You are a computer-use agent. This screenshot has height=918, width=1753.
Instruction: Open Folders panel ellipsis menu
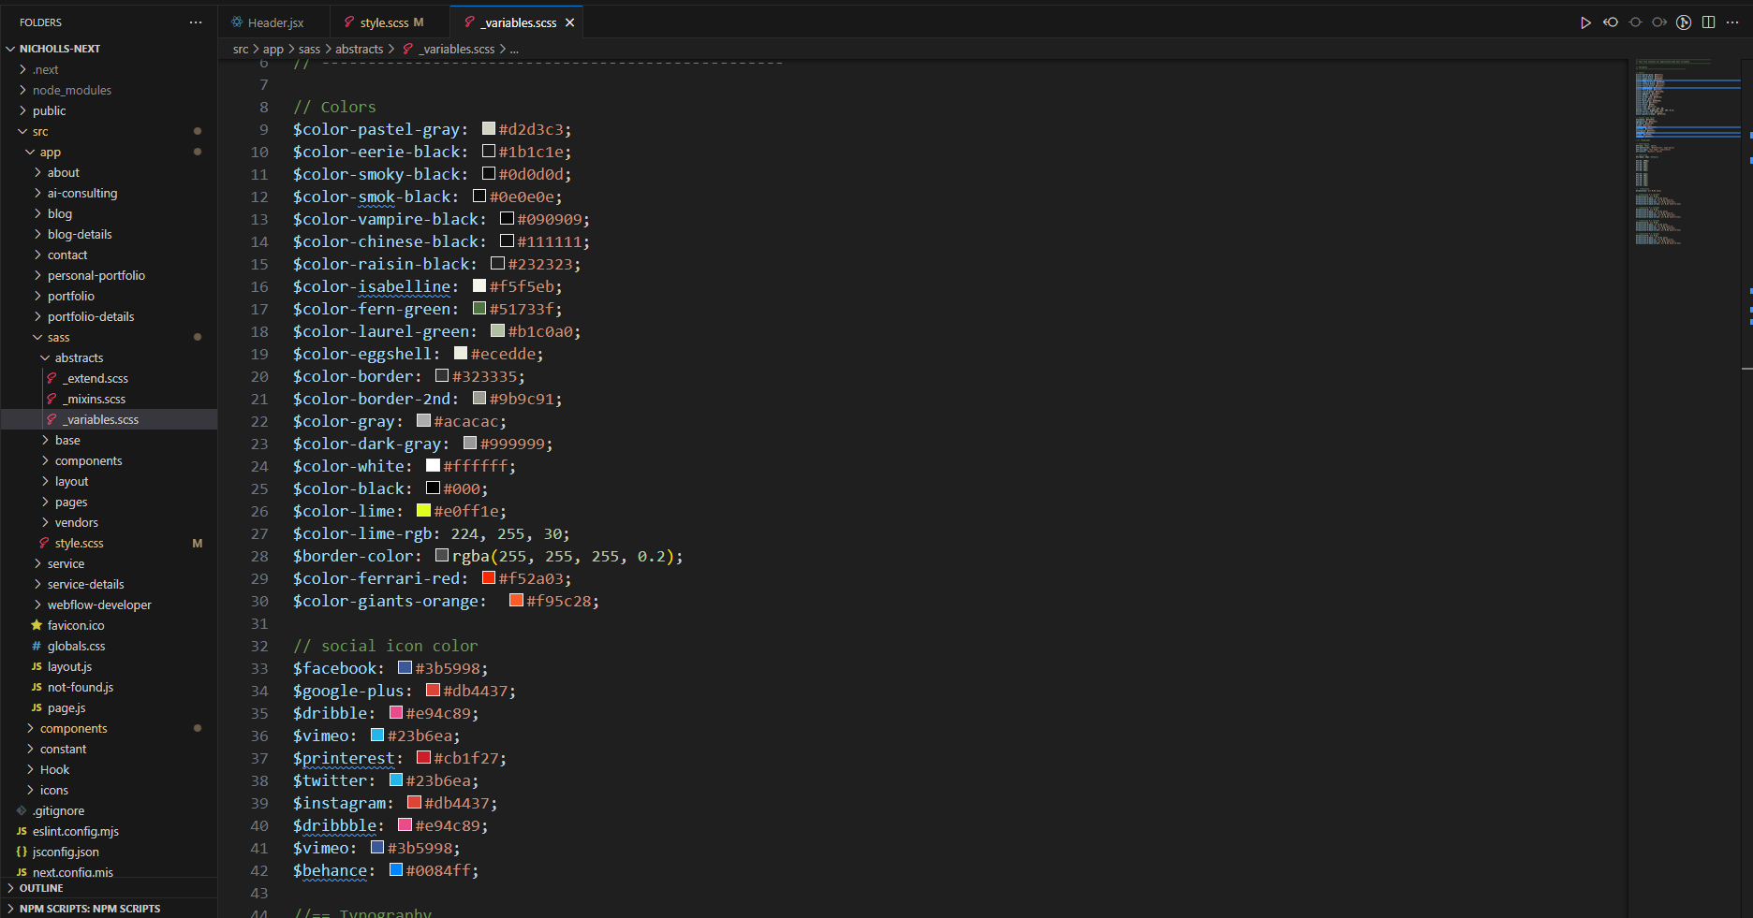coord(196,22)
